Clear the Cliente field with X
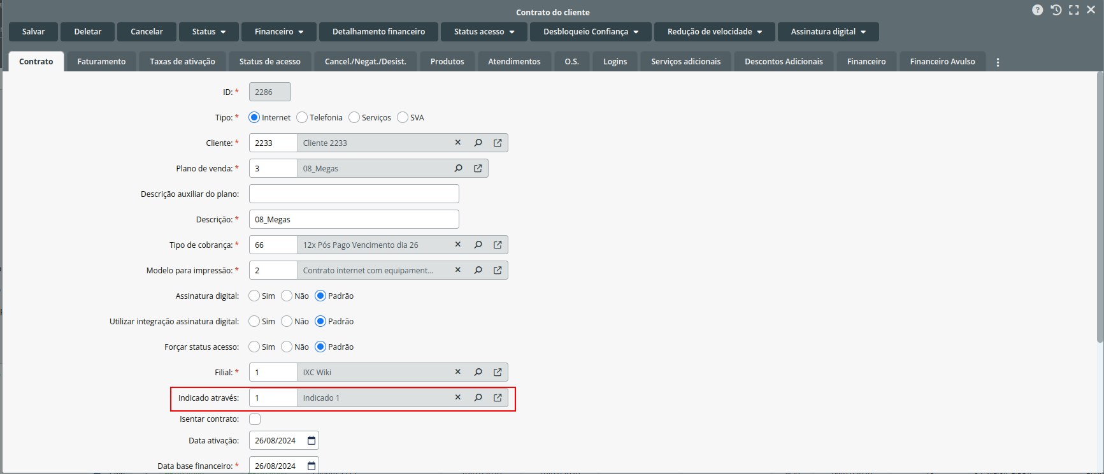The width and height of the screenshot is (1104, 474). (x=457, y=143)
